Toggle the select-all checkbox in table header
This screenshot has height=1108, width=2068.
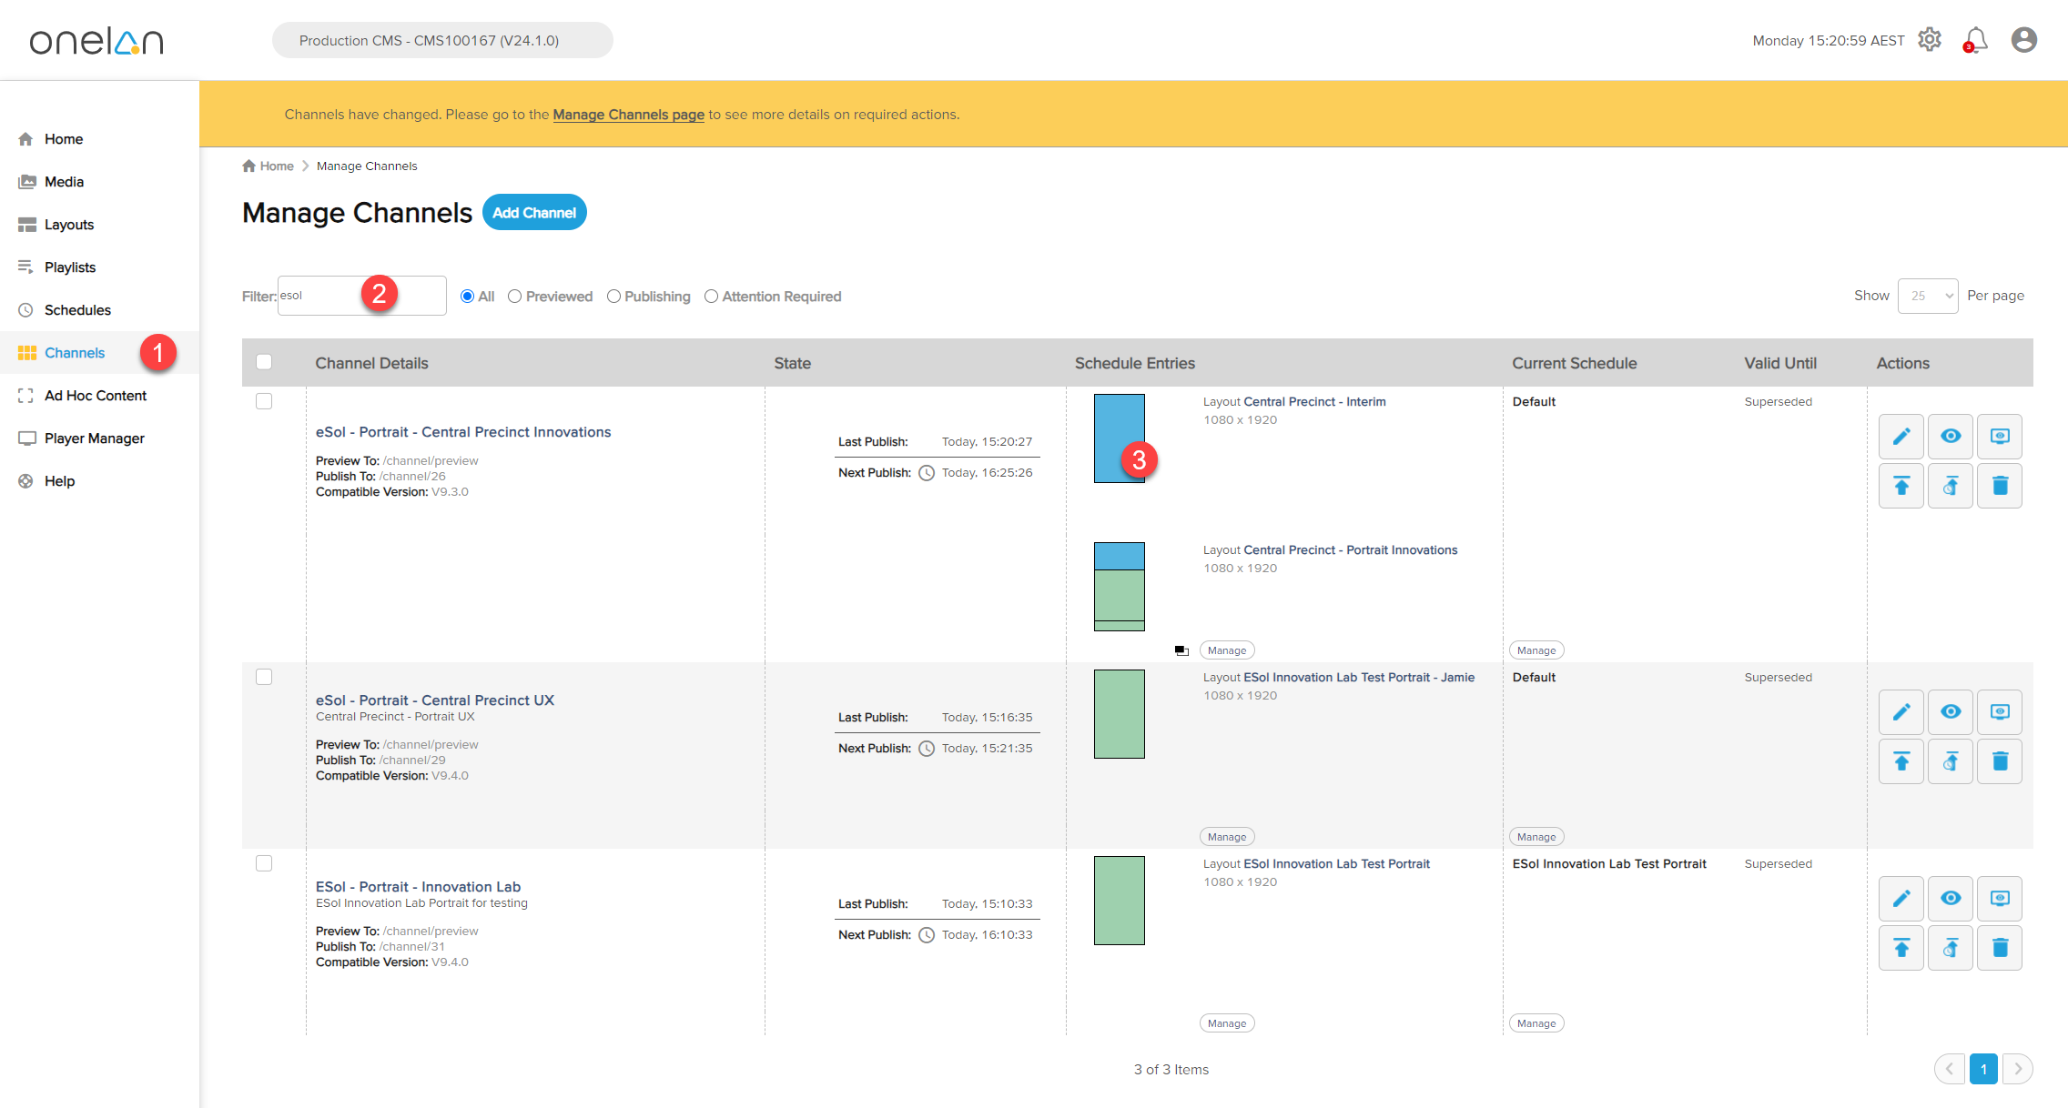[x=264, y=362]
